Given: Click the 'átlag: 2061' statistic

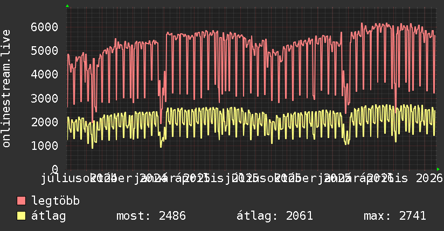Looking at the screenshot, I should click(275, 216).
